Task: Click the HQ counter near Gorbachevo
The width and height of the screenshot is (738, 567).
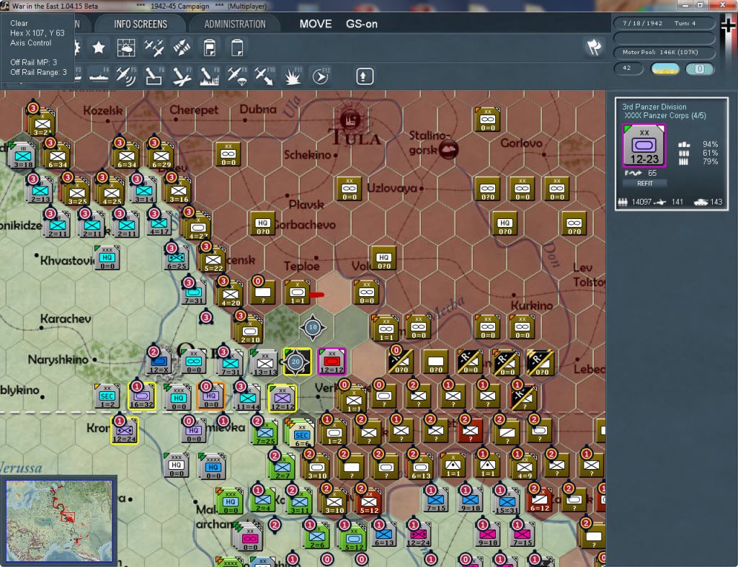Action: 263,224
